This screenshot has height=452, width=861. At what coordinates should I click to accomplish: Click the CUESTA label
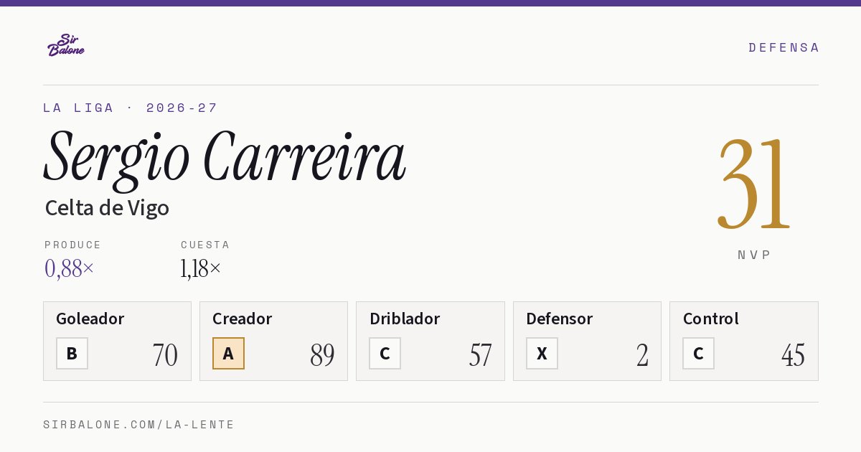point(205,245)
